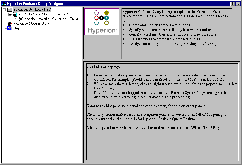Select Spreadsheets - Lotus 1-2-3 tree item
Viewport: 242px width, 165px height.
[x=32, y=10]
